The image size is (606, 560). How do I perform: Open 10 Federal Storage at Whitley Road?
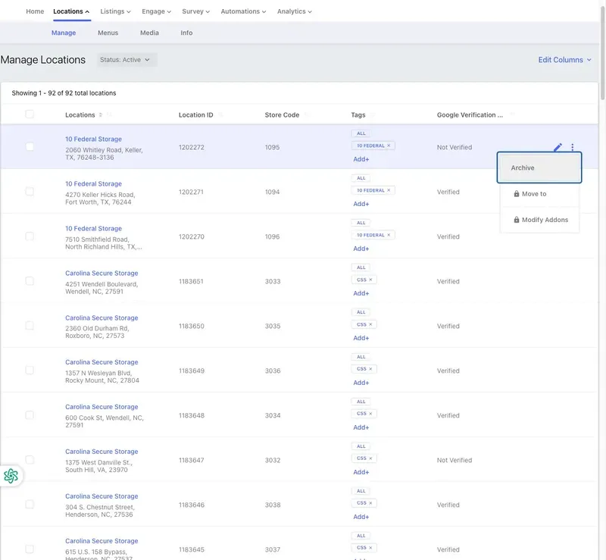pos(93,139)
